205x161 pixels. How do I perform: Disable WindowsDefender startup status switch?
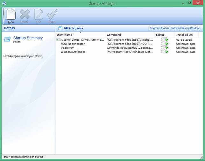click(x=165, y=52)
